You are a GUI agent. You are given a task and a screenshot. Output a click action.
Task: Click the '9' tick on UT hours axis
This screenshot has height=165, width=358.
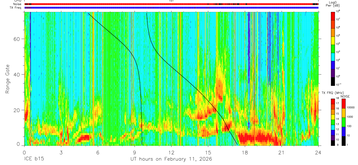(x=135, y=152)
